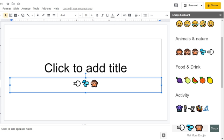
Task: Click the highlight color marker icon
Action: (x=118, y=15)
